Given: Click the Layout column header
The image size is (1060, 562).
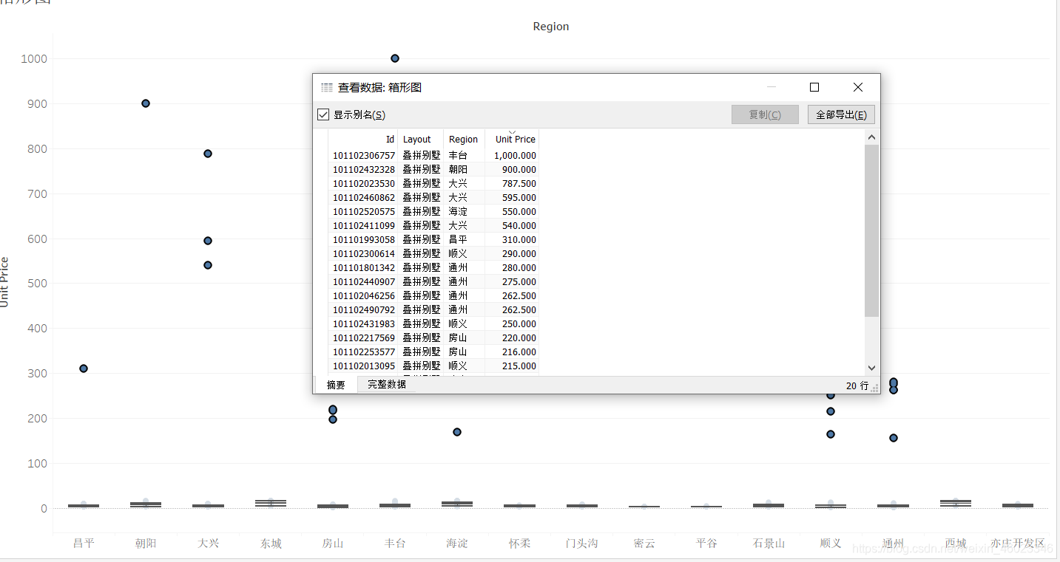Looking at the screenshot, I should pyautogui.click(x=421, y=139).
